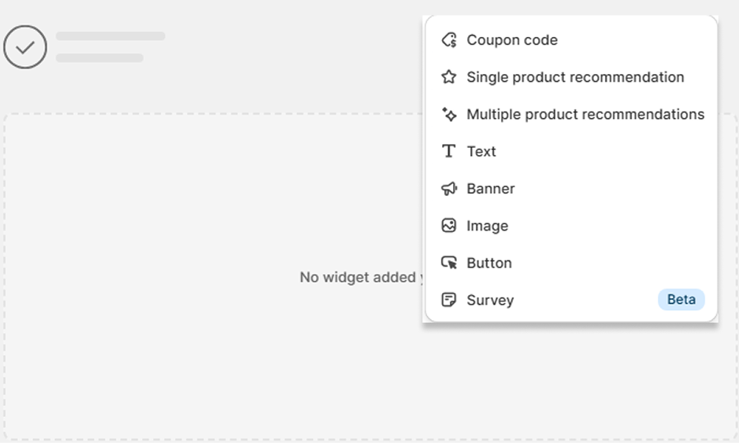Click the Coupon code tag icon

[449, 40]
